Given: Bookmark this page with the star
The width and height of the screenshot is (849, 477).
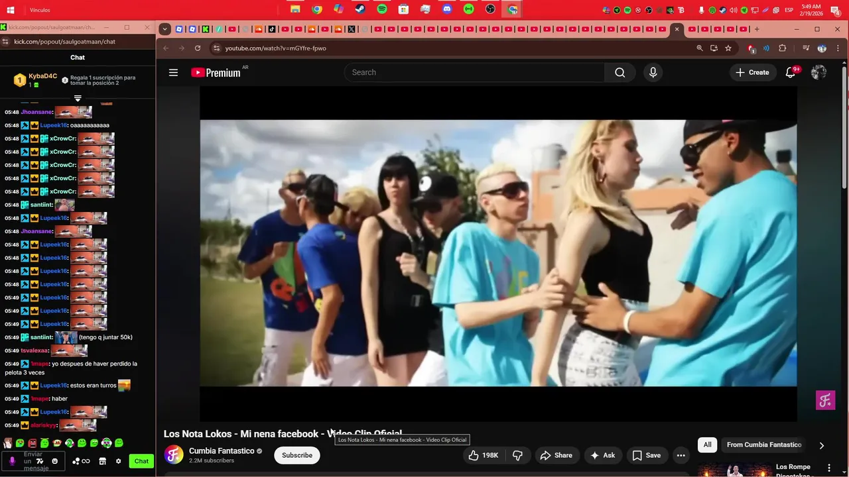Looking at the screenshot, I should tap(728, 48).
